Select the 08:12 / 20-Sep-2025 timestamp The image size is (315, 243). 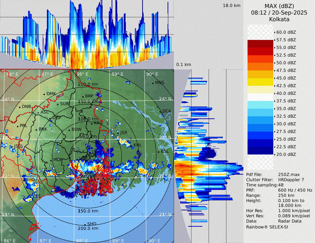[x=279, y=13]
